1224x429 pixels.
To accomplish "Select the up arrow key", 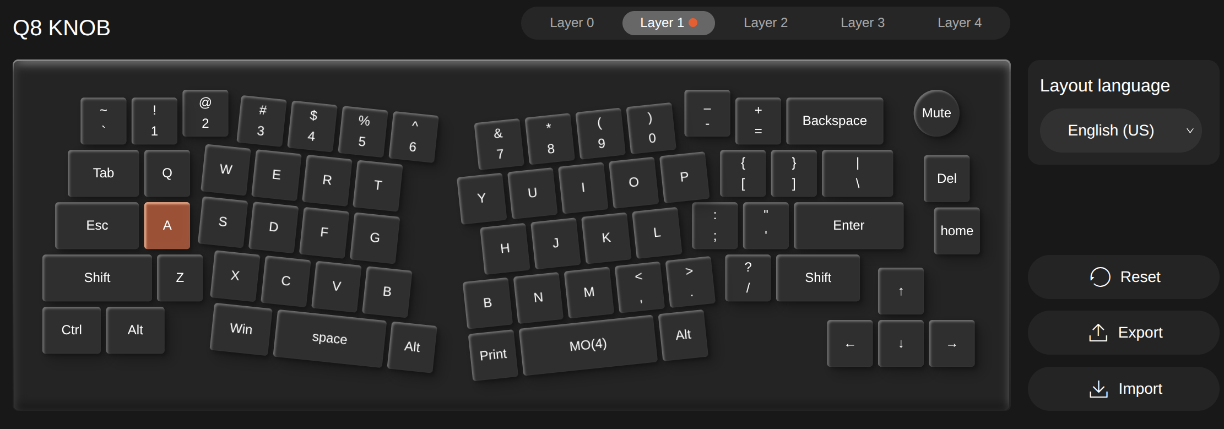I will (901, 291).
